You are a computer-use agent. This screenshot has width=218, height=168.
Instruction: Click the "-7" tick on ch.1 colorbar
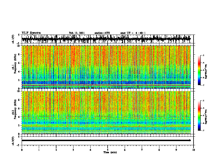(203, 85)
